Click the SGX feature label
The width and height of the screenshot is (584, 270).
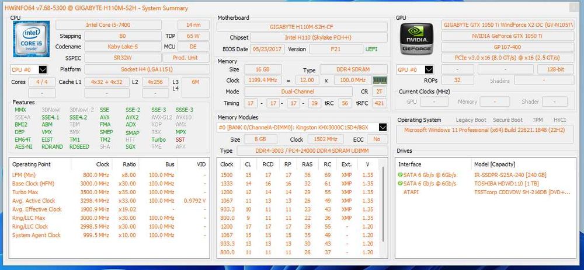pos(130,147)
